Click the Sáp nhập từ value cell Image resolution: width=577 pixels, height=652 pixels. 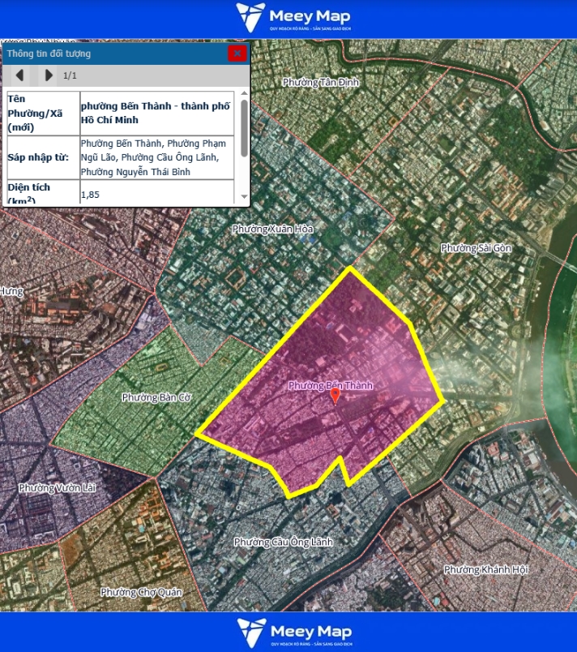pyautogui.click(x=158, y=157)
